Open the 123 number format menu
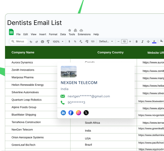The width and height of the screenshot is (164, 151). click(x=93, y=42)
